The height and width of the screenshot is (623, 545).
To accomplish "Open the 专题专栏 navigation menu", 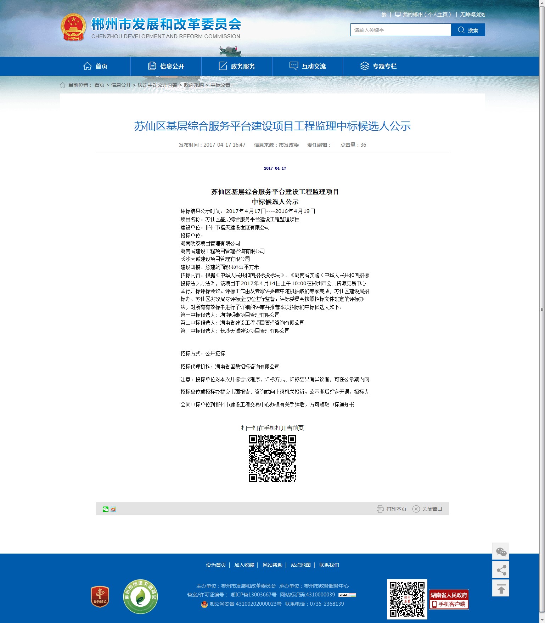I will (x=379, y=66).
